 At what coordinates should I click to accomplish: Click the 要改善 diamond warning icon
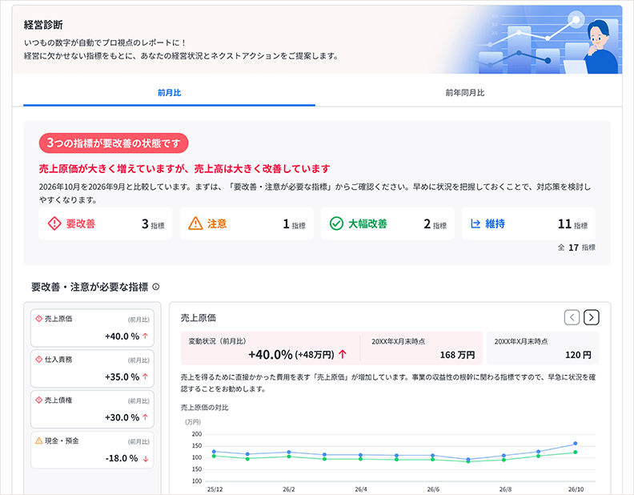[54, 223]
